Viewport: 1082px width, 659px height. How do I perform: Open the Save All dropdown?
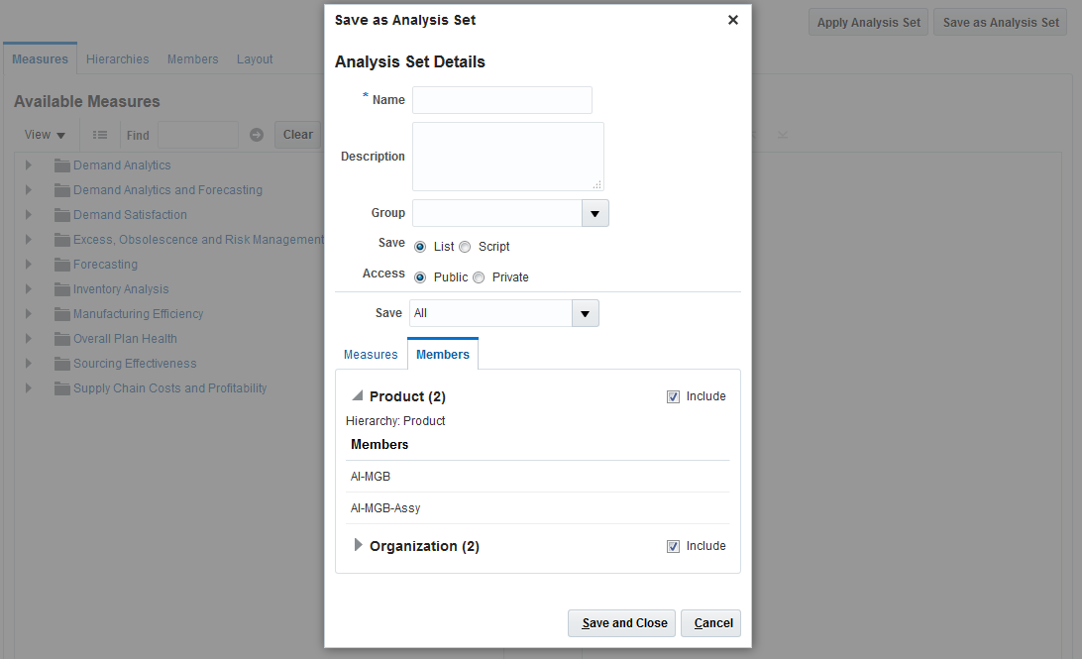pyautogui.click(x=586, y=313)
